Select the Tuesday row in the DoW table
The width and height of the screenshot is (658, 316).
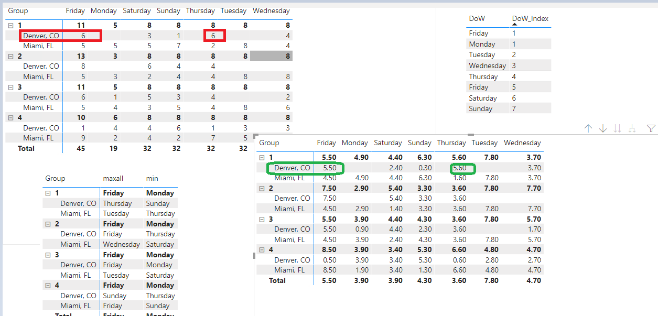[509, 55]
